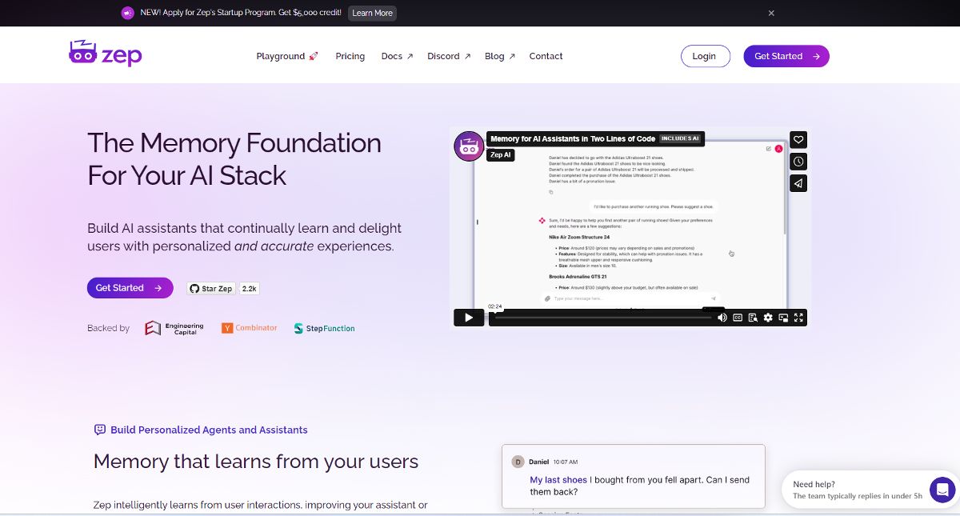This screenshot has width=960, height=516.
Task: Seek within the video progress bar
Action: [600, 318]
